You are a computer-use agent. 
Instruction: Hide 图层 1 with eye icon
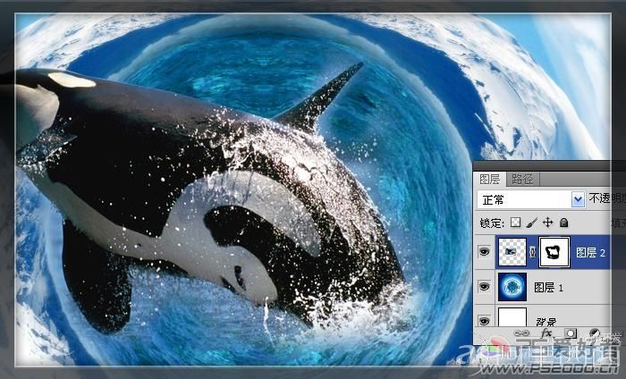pyautogui.click(x=485, y=286)
